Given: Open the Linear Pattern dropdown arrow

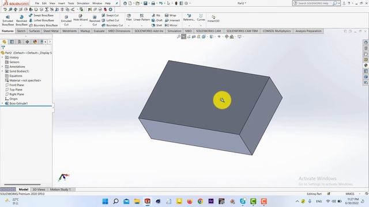Looking at the screenshot, I should coord(142,25).
